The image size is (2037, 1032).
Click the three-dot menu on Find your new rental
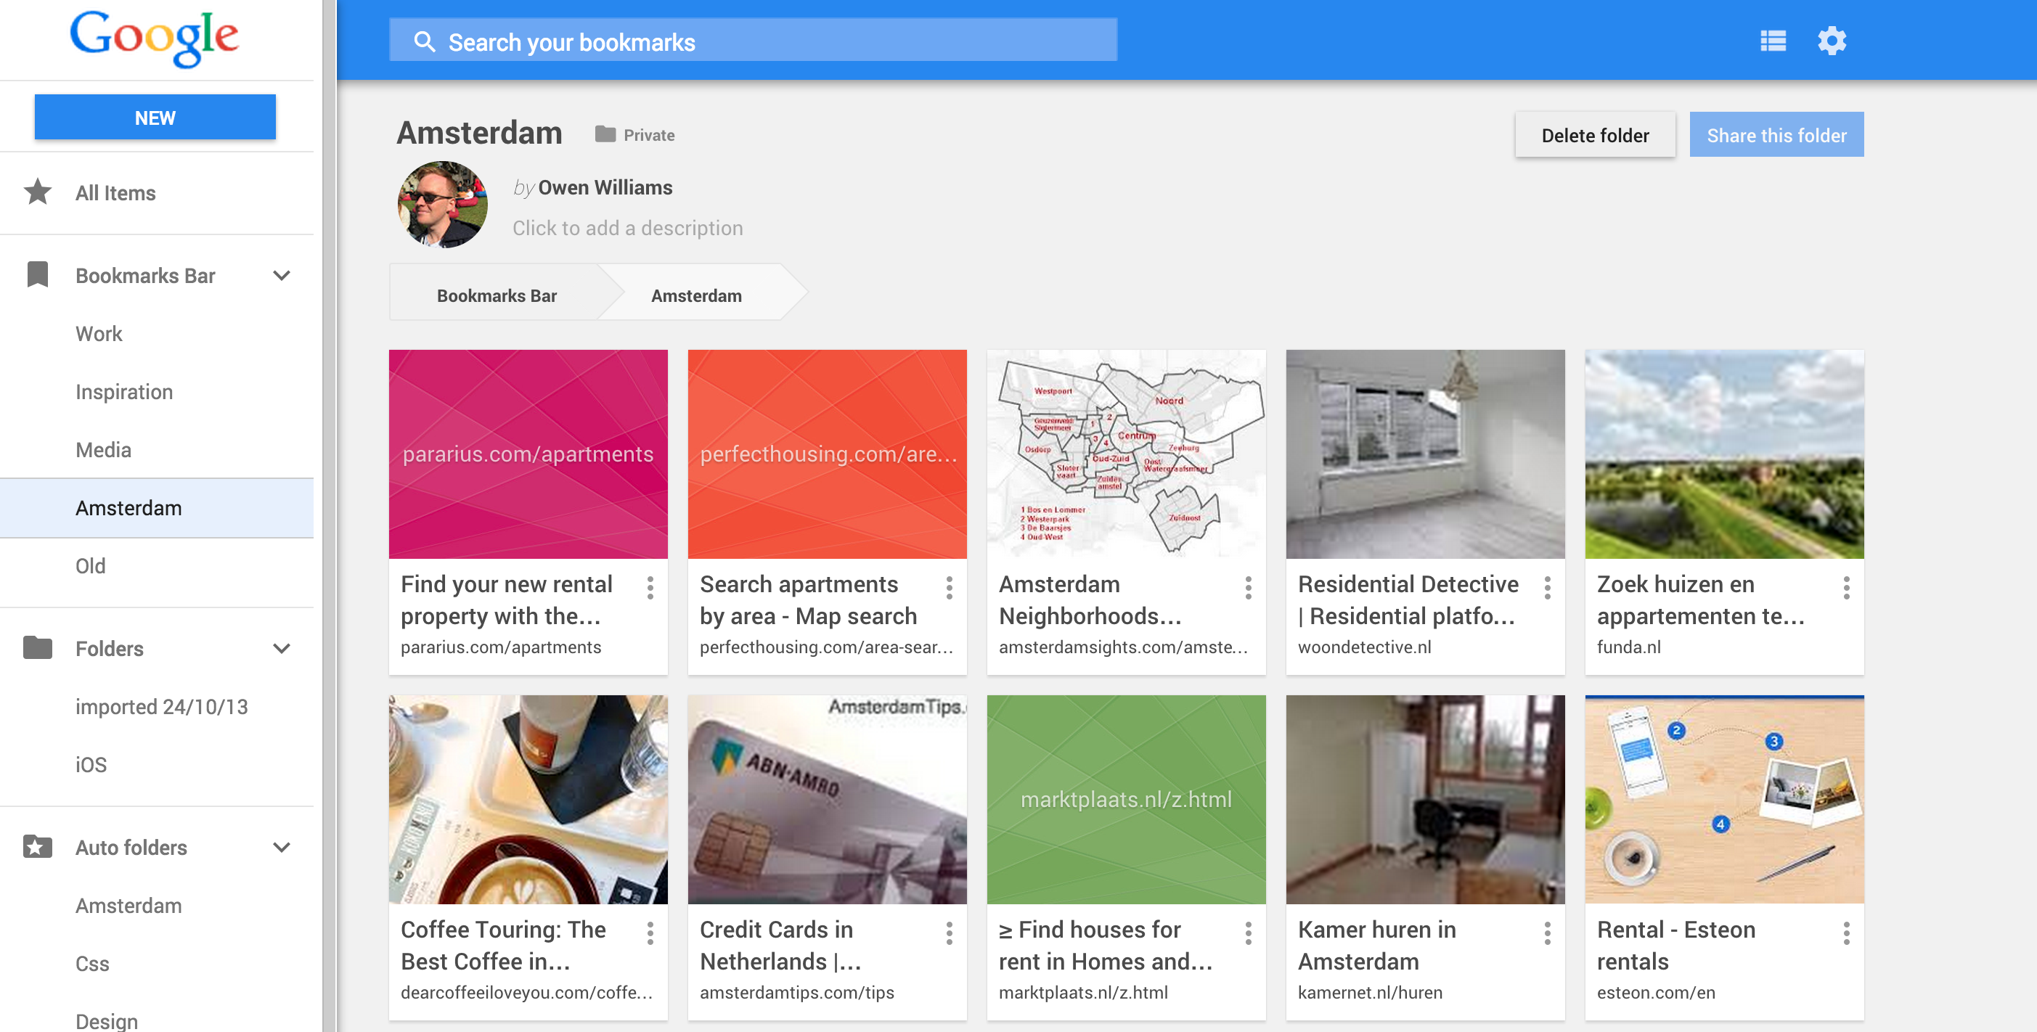point(650,589)
